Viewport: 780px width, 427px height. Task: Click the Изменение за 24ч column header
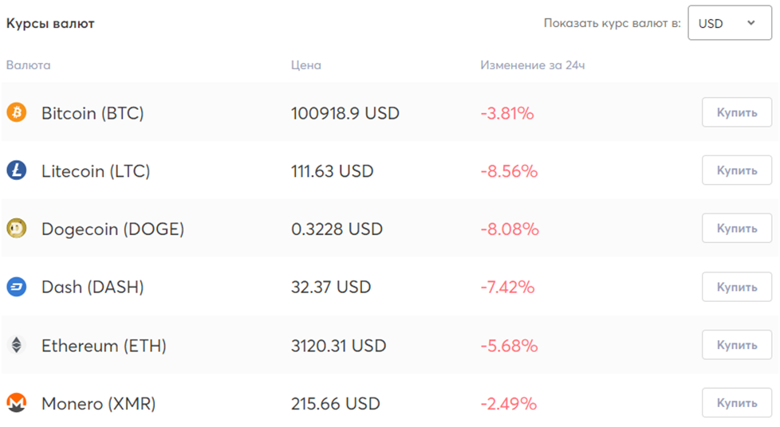tap(532, 65)
